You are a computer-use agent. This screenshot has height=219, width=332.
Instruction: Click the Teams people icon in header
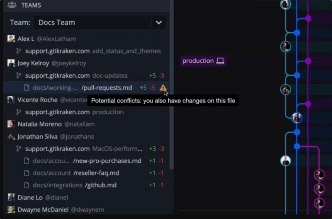pyautogui.click(x=12, y=5)
